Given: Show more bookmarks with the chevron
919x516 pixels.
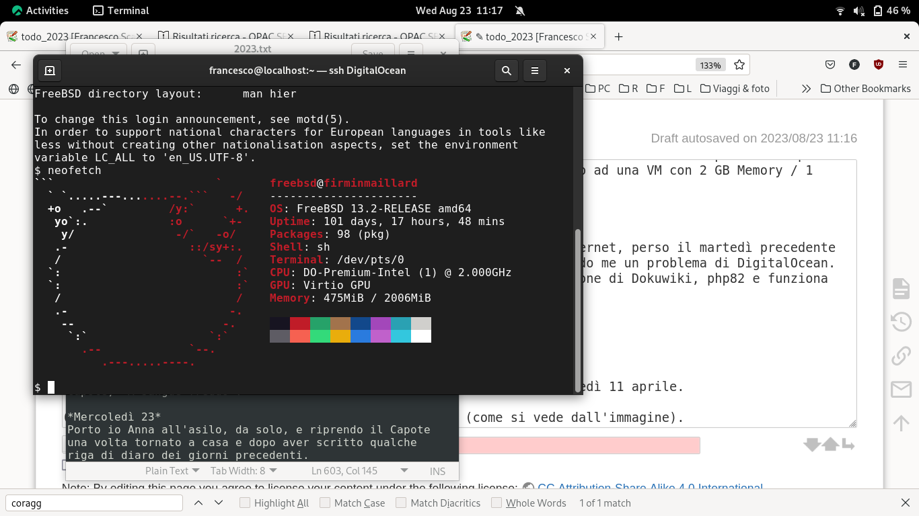Looking at the screenshot, I should [806, 89].
